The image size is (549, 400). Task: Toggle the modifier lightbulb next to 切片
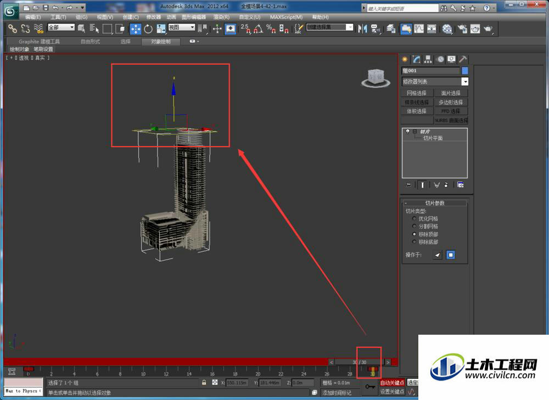(407, 131)
